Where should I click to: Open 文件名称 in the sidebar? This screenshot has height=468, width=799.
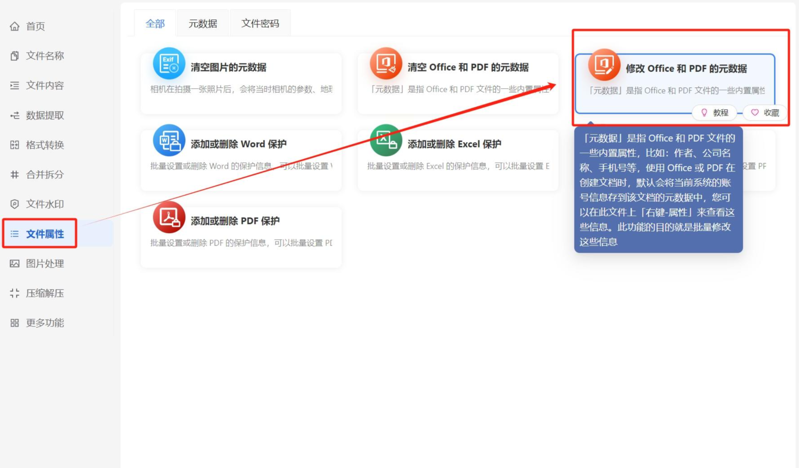(44, 56)
